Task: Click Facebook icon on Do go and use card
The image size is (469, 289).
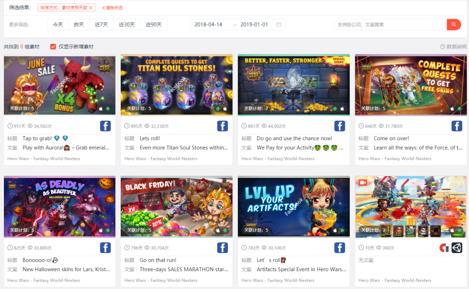Action: (x=340, y=126)
